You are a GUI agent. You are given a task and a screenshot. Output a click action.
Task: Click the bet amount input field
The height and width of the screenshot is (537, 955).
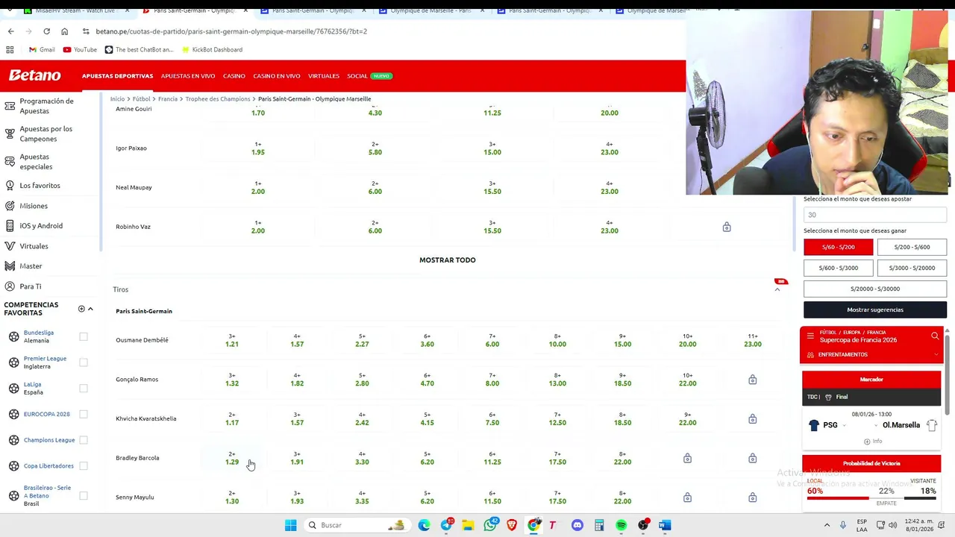coord(875,215)
